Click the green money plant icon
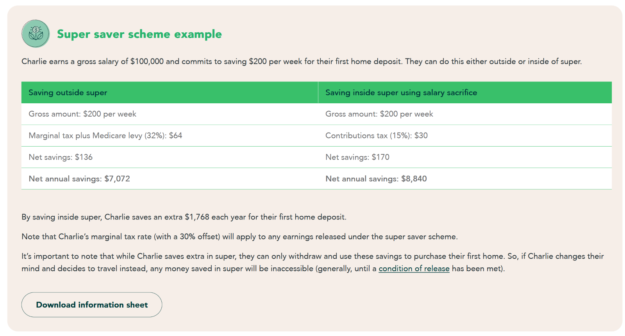Viewport: 625px width, 336px height. click(x=36, y=34)
